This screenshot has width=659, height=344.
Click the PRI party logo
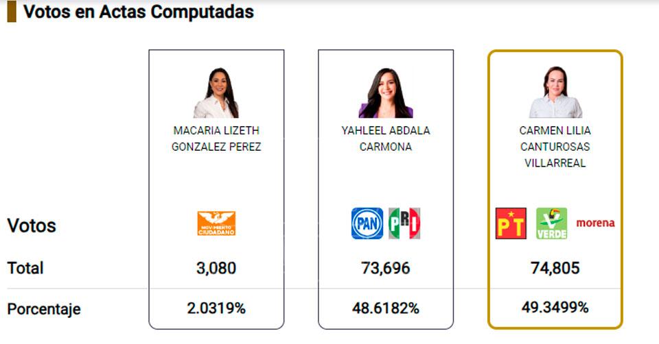click(x=404, y=223)
